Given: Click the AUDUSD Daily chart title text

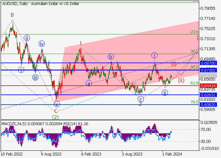Looking at the screenshot, I should pos(40,4).
